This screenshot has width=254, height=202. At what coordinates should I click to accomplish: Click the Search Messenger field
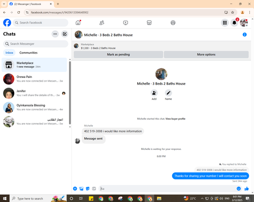(36, 44)
